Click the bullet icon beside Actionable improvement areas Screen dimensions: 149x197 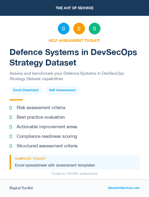pos(11,127)
